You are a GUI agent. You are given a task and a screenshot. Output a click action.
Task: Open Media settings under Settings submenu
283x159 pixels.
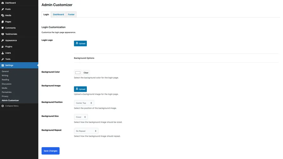click(4, 88)
